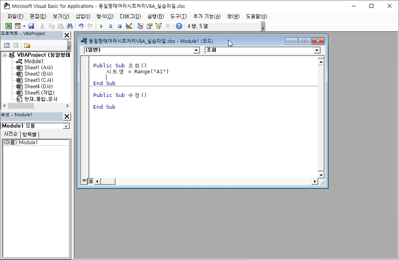The height and width of the screenshot is (260, 399).
Task: Select Sheet3 (C사) in project tree
Action: (x=39, y=80)
